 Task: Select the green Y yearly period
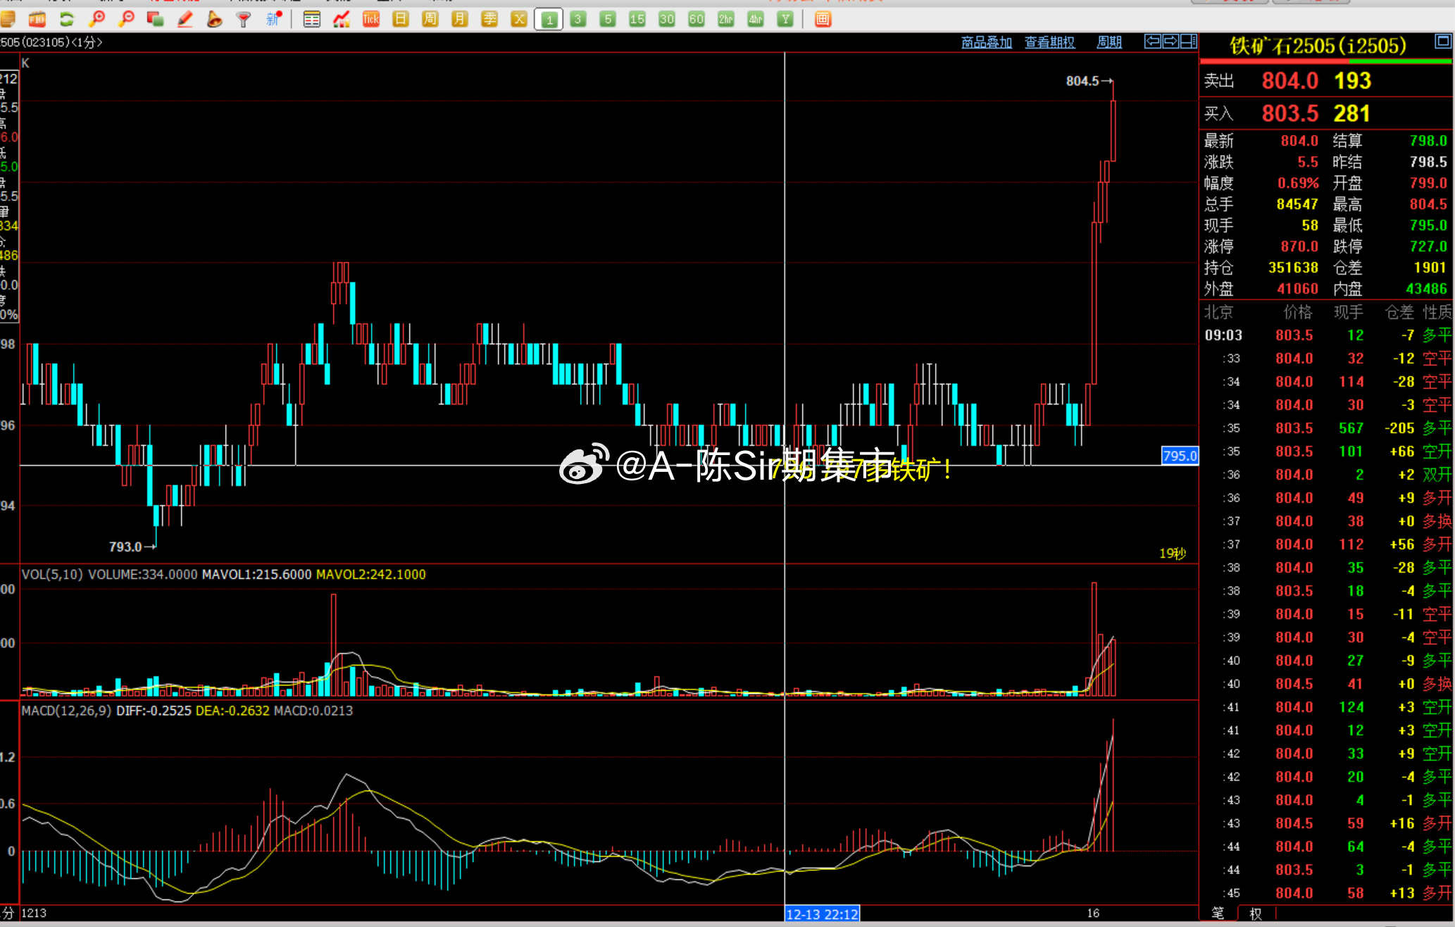tap(785, 19)
